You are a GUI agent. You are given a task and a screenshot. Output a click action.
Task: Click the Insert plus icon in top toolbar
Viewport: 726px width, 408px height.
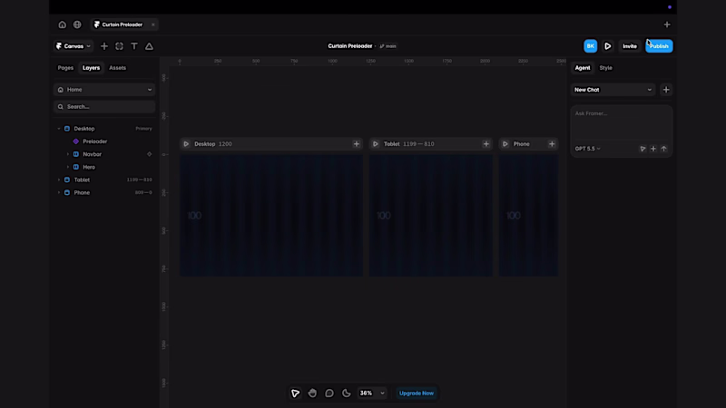104,46
